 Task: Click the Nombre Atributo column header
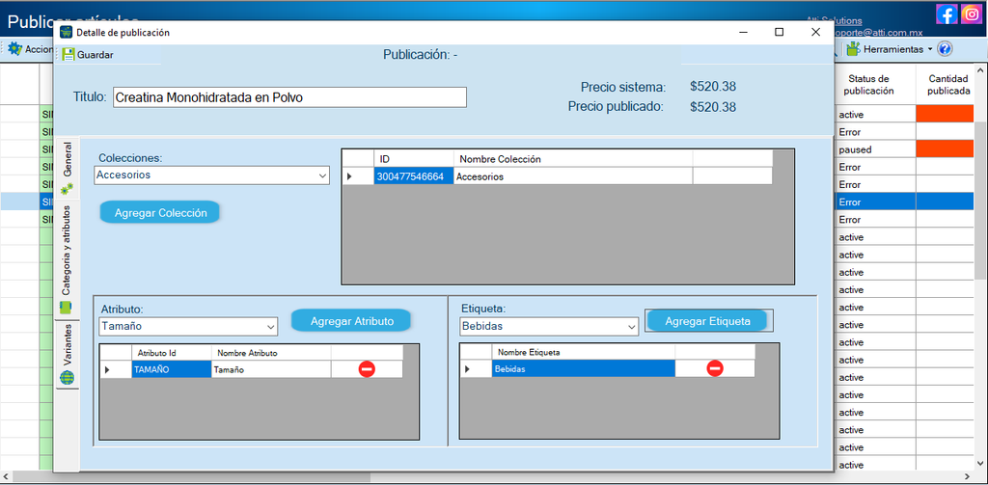(x=271, y=353)
